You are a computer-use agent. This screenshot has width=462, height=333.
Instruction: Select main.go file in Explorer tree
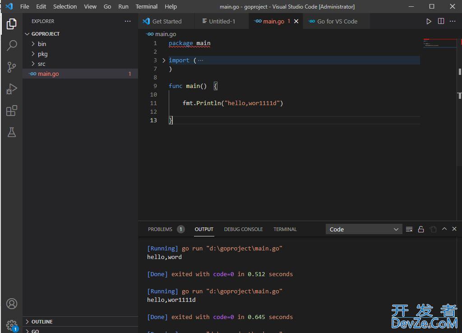tap(80, 74)
